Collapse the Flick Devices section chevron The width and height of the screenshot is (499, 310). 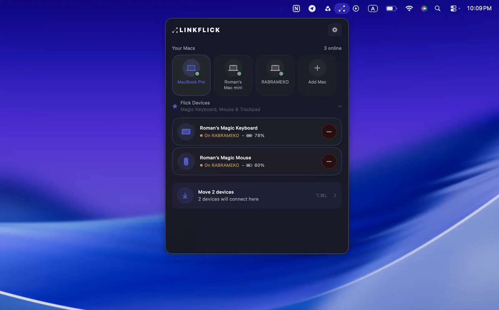[340, 106]
